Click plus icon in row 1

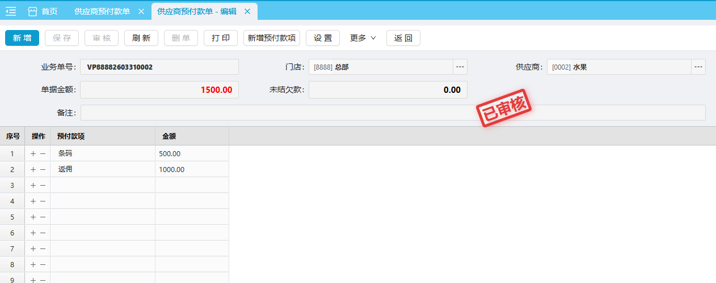tap(33, 153)
